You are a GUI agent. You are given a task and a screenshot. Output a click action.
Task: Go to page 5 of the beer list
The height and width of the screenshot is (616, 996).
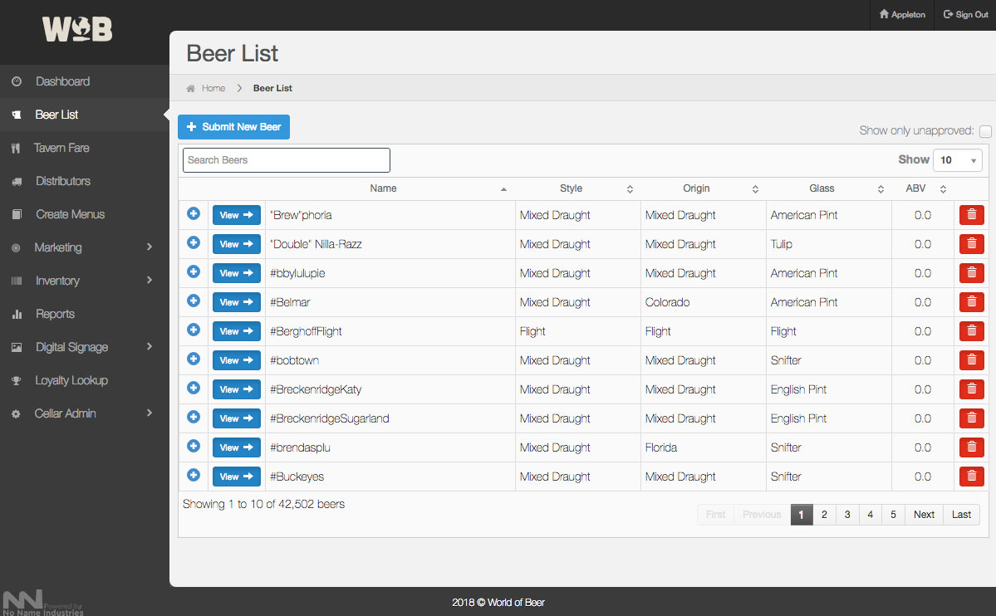click(893, 515)
